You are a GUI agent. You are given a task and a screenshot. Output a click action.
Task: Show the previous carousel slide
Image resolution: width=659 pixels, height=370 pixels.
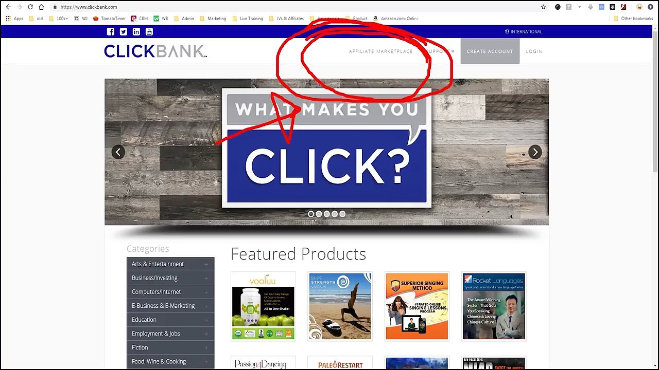118,152
